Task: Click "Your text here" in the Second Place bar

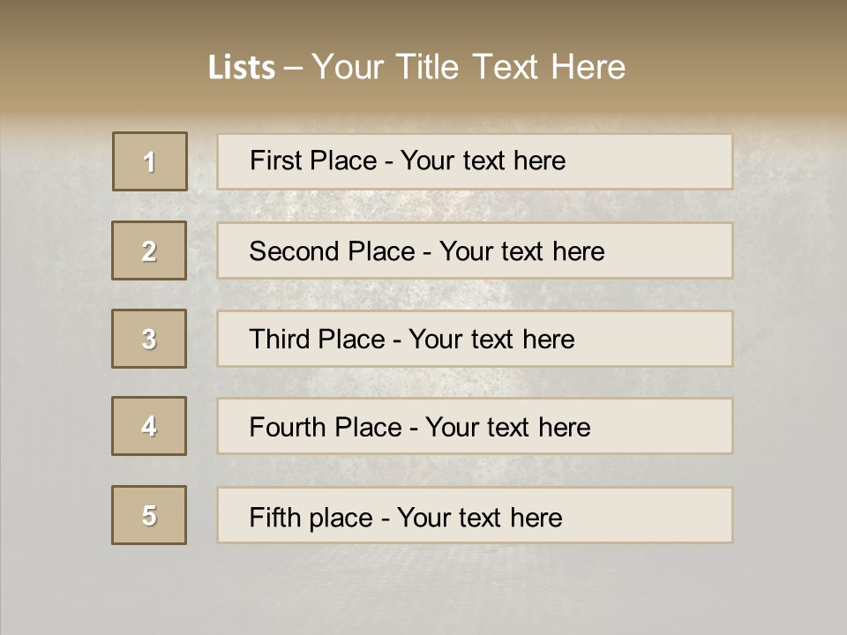Action: pyautogui.click(x=521, y=251)
